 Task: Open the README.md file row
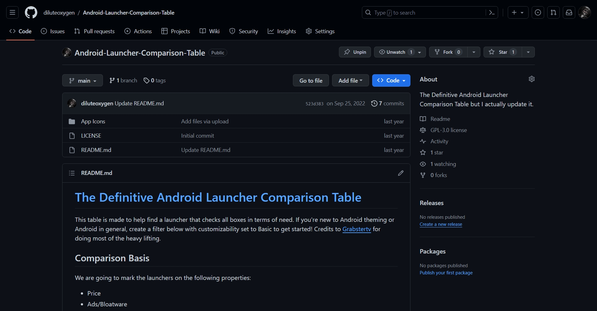tap(236, 150)
